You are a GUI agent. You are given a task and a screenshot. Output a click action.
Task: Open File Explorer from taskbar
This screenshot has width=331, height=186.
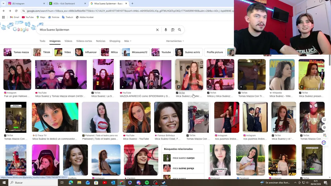(79, 183)
